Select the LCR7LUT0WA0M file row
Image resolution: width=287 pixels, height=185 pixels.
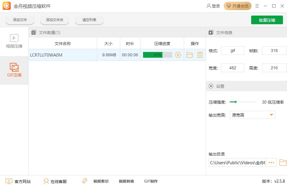tap(117, 55)
